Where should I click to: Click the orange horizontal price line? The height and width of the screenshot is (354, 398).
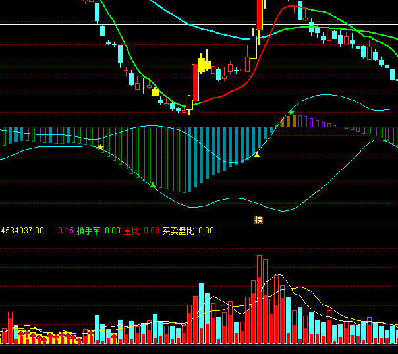pos(66,59)
